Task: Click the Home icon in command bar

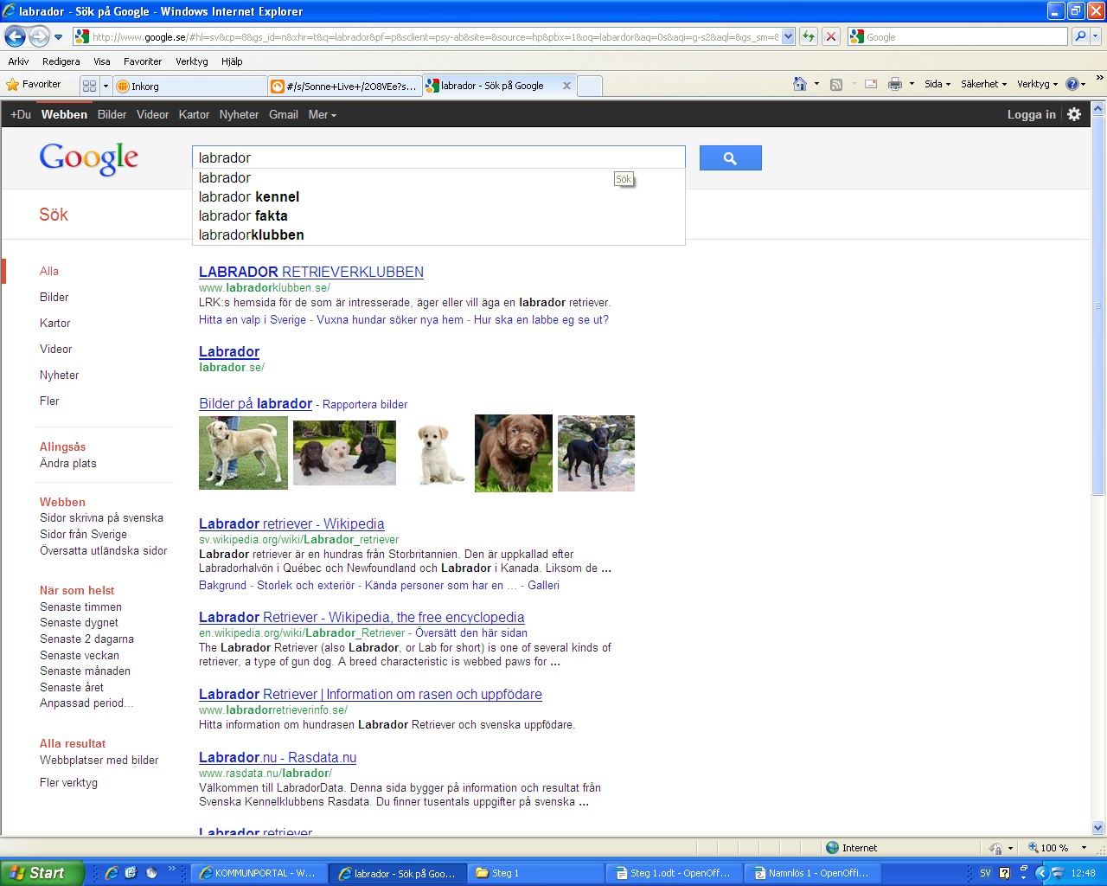Action: [x=800, y=84]
